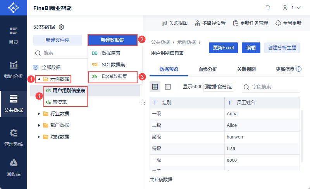The height and width of the screenshot is (189, 310).
Task: Open the 关联视图 toolbar item
Action: pos(174,23)
